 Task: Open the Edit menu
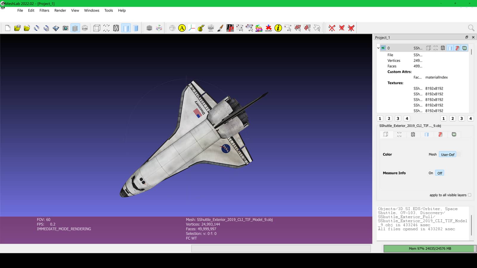(31, 10)
